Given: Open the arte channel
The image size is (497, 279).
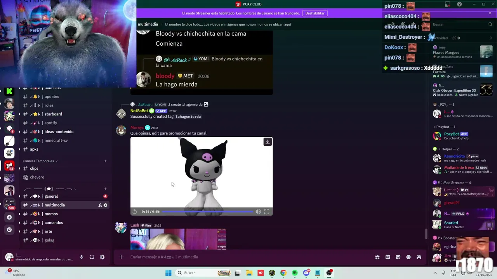Looking at the screenshot, I should [x=65, y=231].
